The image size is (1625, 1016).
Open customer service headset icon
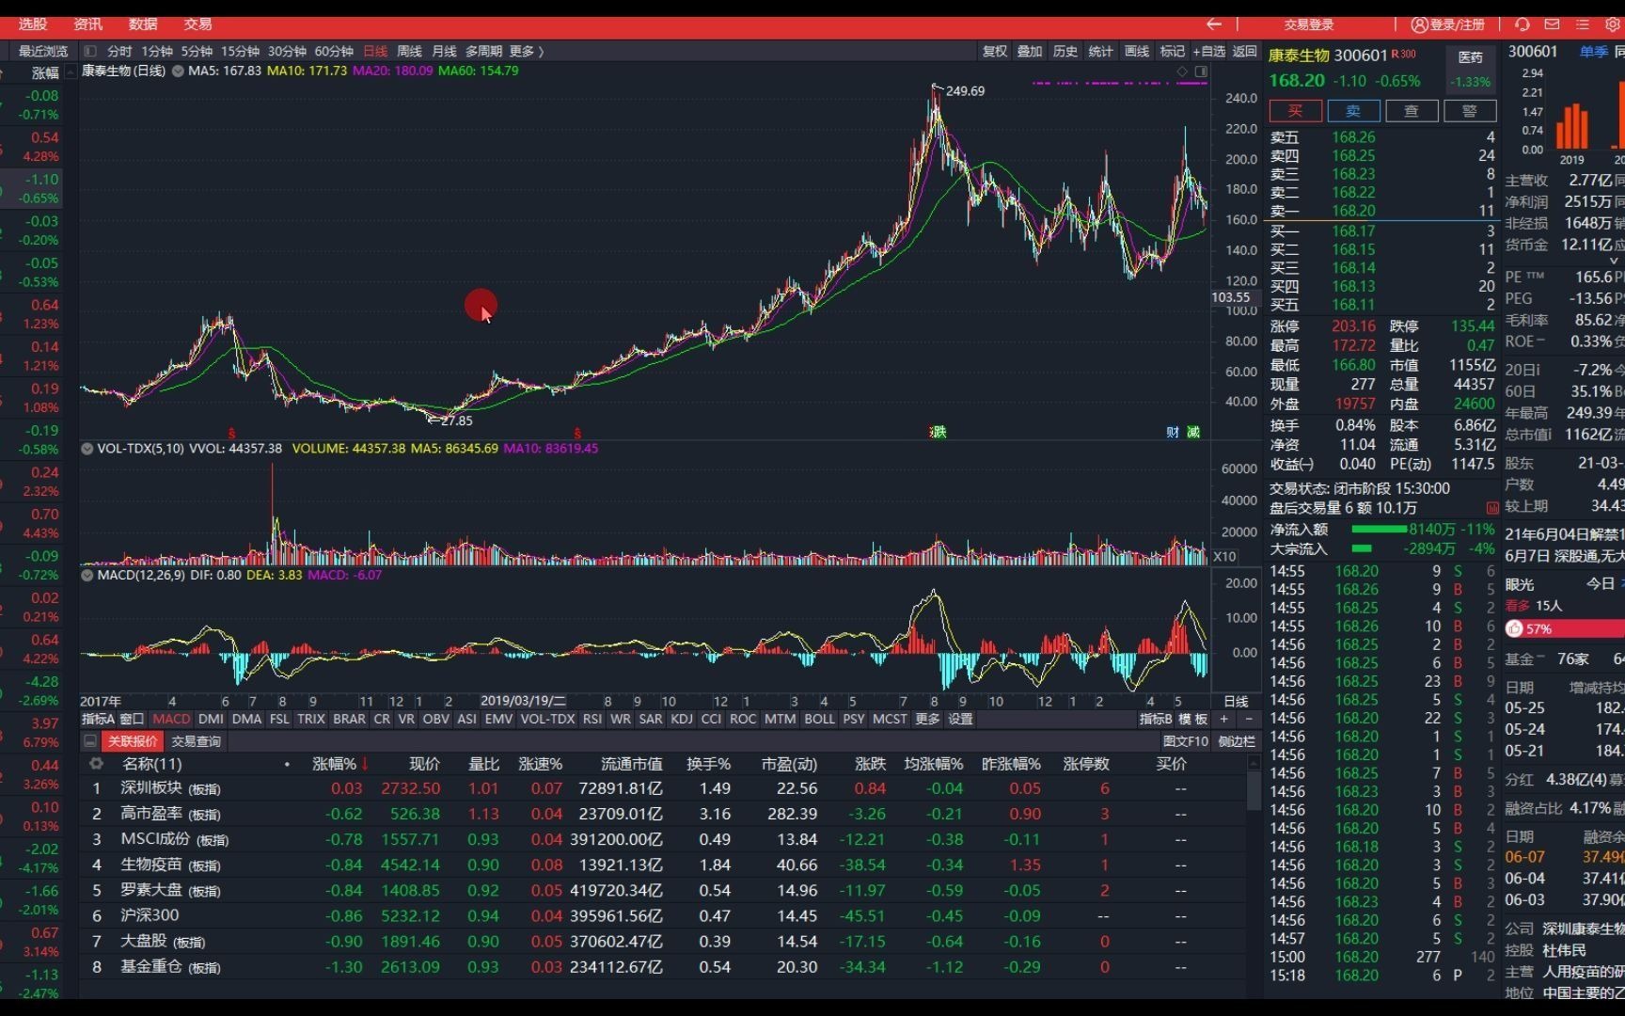coord(1522,24)
